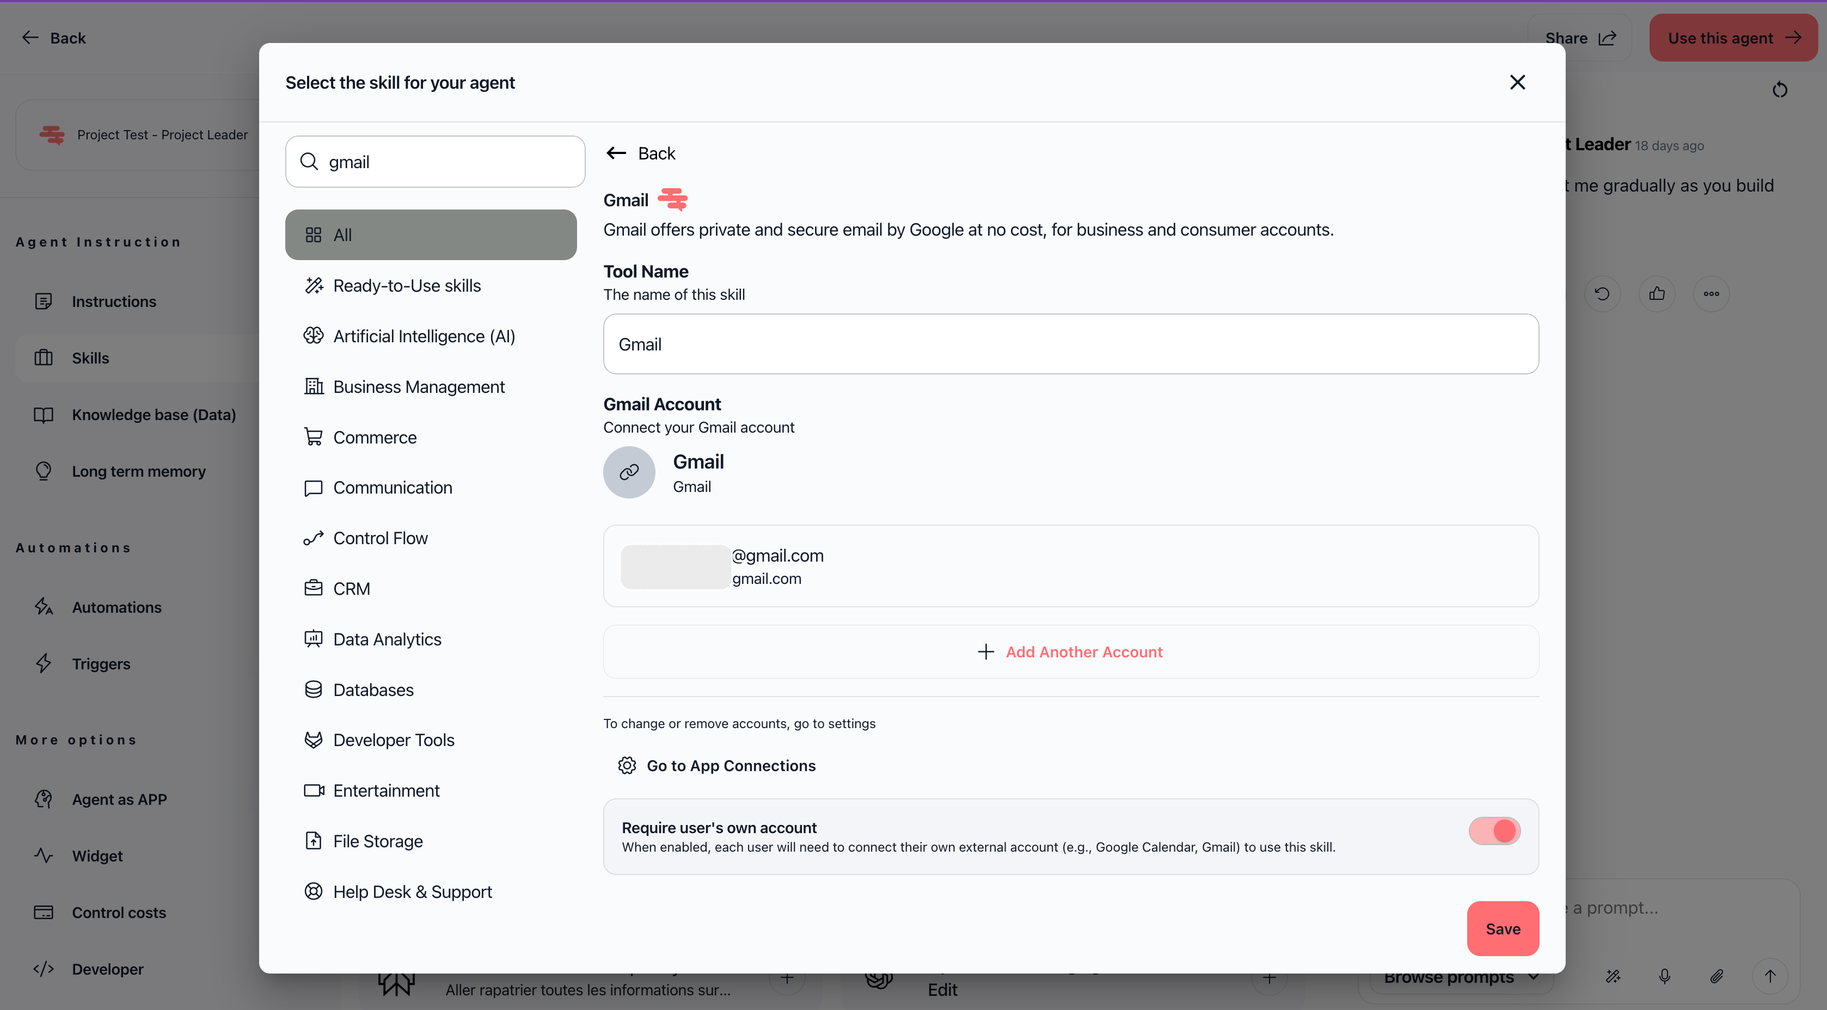Select the Developer Tools category
Screen dimensions: 1827x1010
tap(431, 740)
